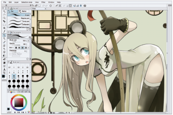Select the Zoom magnifier tool
Viewport: 173px width, 115px height.
coord(4,11)
